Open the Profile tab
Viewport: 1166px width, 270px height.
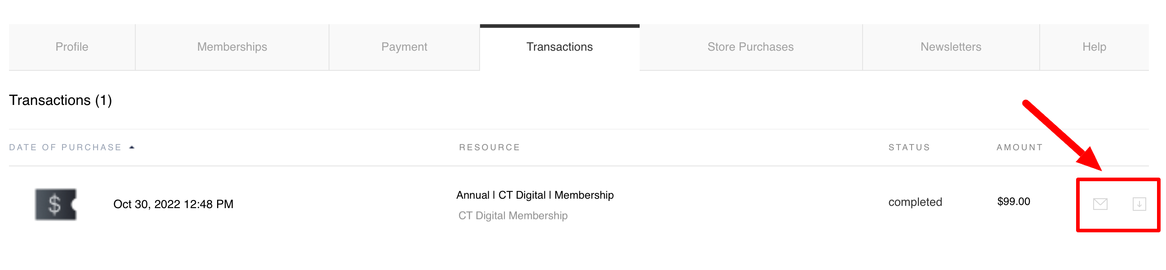[x=72, y=47]
